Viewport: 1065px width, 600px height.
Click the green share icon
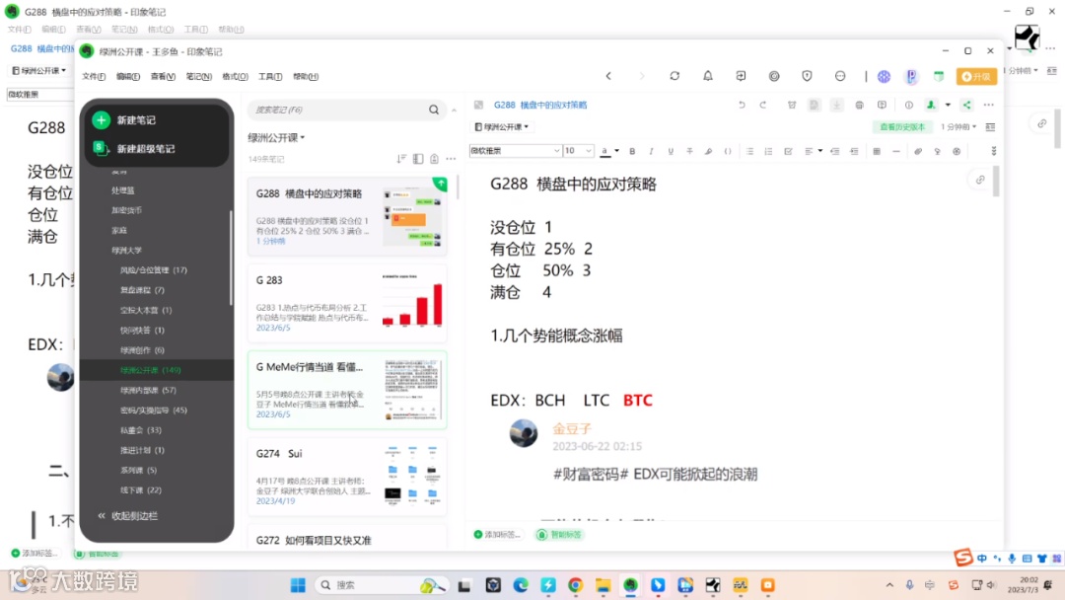[x=966, y=105]
